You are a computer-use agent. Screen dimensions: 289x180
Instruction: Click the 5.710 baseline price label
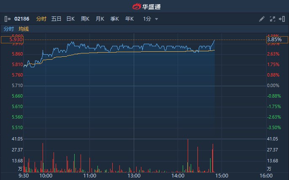17,86
